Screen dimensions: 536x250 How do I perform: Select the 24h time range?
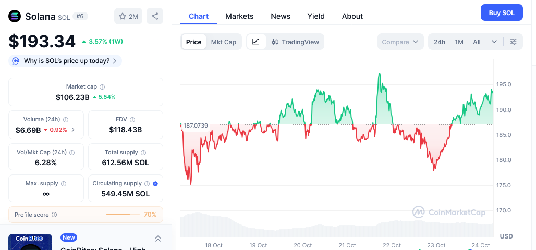point(440,42)
